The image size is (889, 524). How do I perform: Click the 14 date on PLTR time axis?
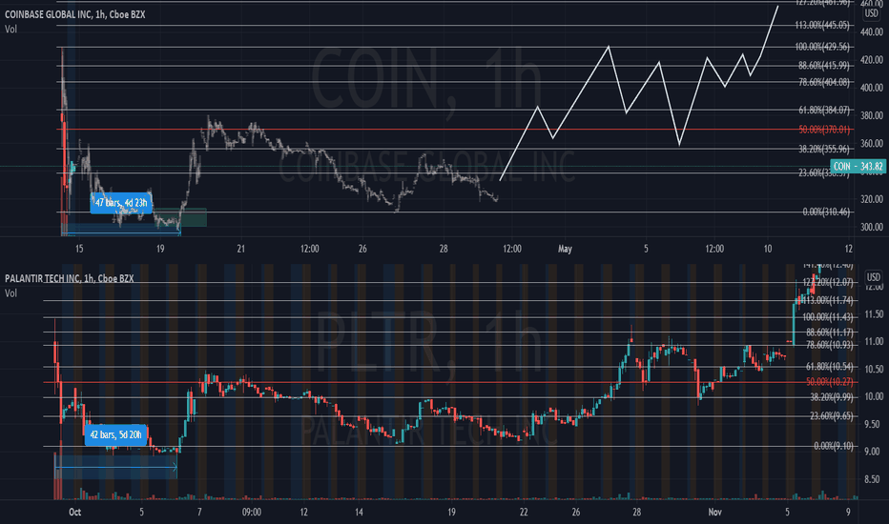pyautogui.click(x=359, y=513)
